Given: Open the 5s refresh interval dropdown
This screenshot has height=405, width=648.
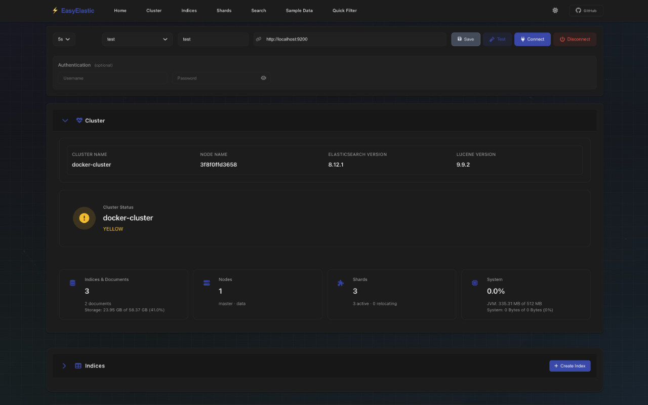Looking at the screenshot, I should click(x=64, y=39).
